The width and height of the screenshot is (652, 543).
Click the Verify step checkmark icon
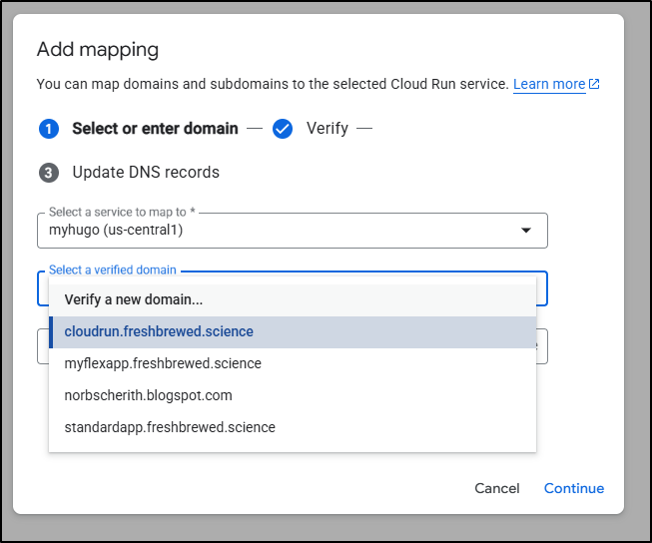pyautogui.click(x=283, y=129)
